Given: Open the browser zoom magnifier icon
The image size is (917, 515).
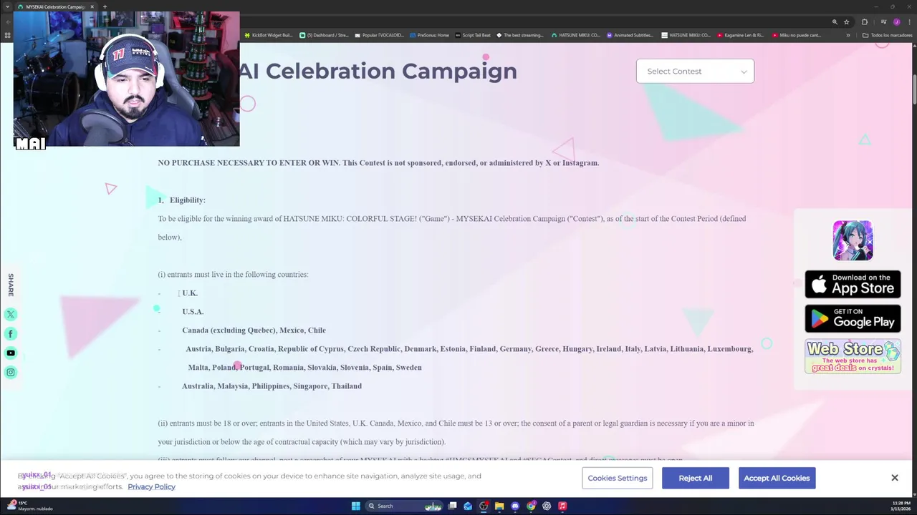Looking at the screenshot, I should point(835,22).
